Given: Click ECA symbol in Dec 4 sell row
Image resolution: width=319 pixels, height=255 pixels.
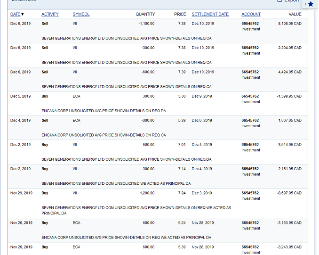Looking at the screenshot, I should [x=76, y=120].
